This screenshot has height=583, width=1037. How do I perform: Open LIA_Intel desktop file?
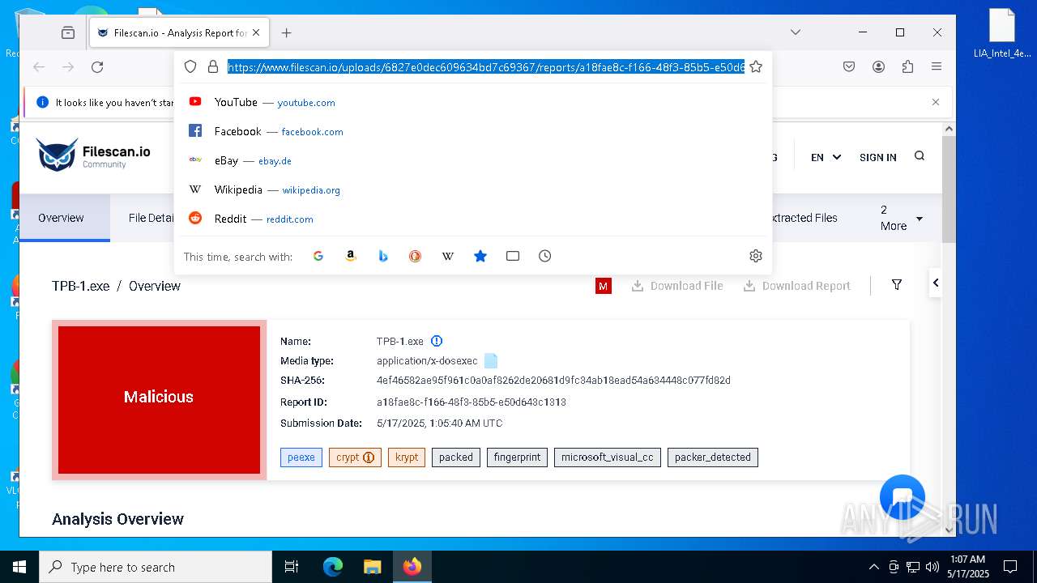pos(1002,33)
